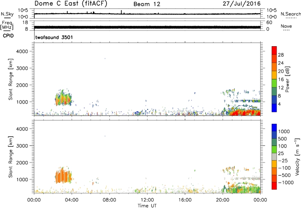Click the green 12–16 dB Power colorbar segment
301x208 pixels.
tap(274, 83)
